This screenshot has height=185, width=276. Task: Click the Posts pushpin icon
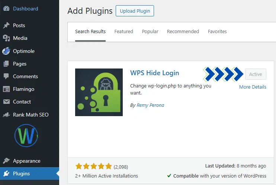tap(6, 25)
